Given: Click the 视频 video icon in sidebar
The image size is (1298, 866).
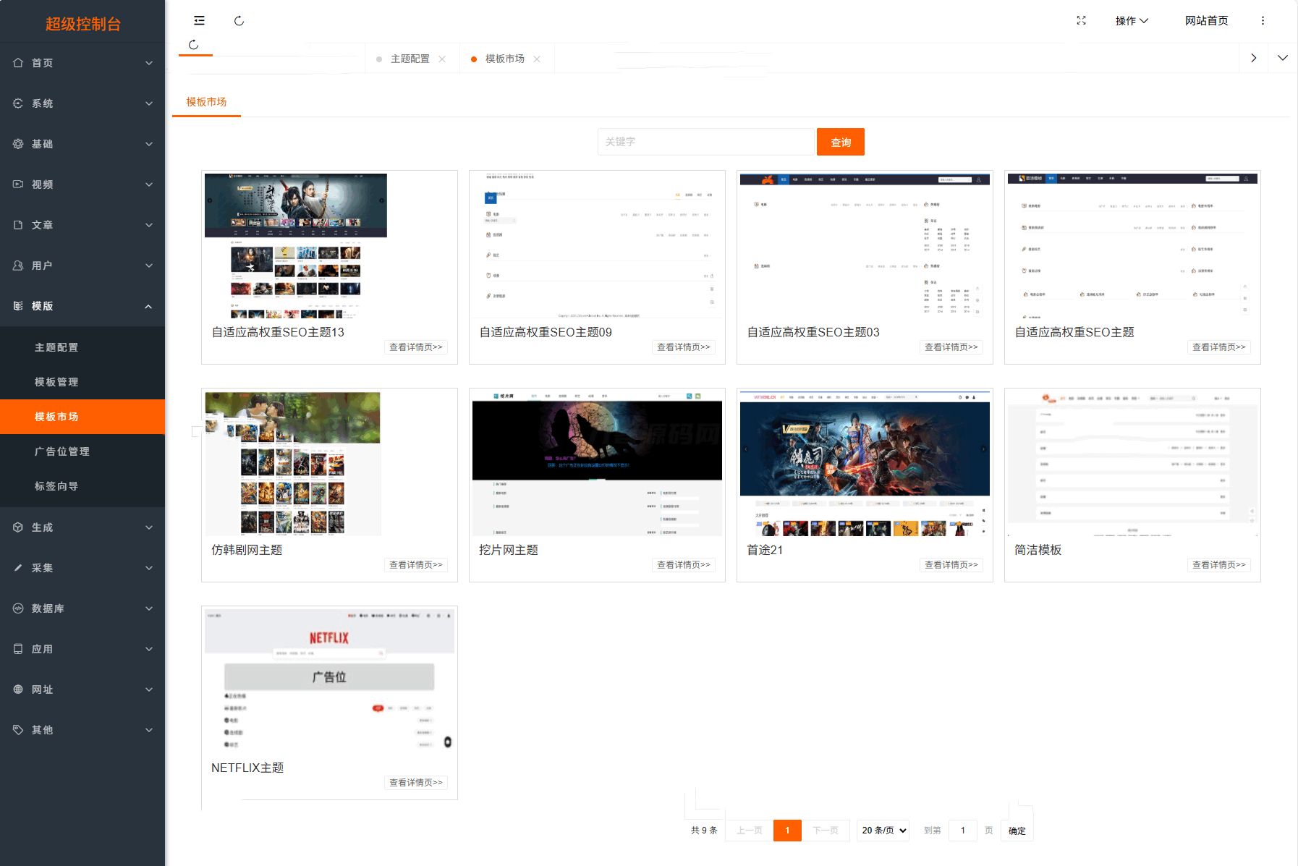Looking at the screenshot, I should pos(18,184).
